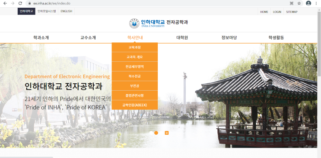Select the second orange slide indicator dot

click(156, 133)
